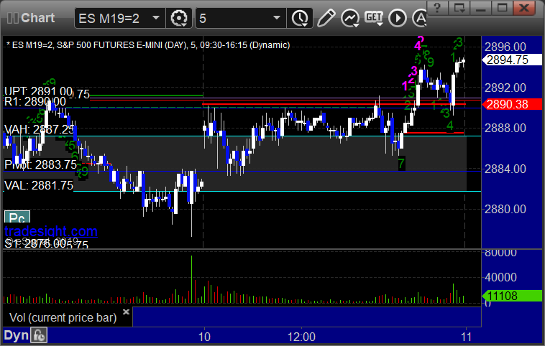
Task: Open the tradesight.com link
Action: pyautogui.click(x=51, y=231)
